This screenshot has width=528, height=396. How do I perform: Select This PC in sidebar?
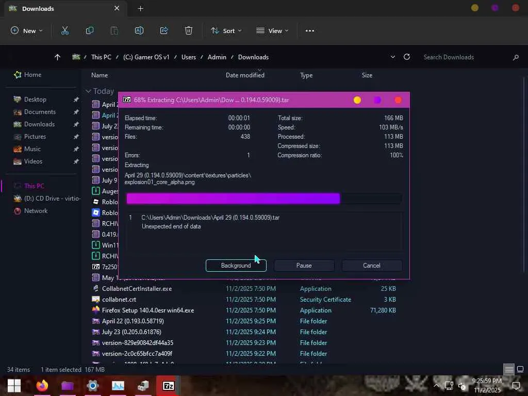point(29,186)
